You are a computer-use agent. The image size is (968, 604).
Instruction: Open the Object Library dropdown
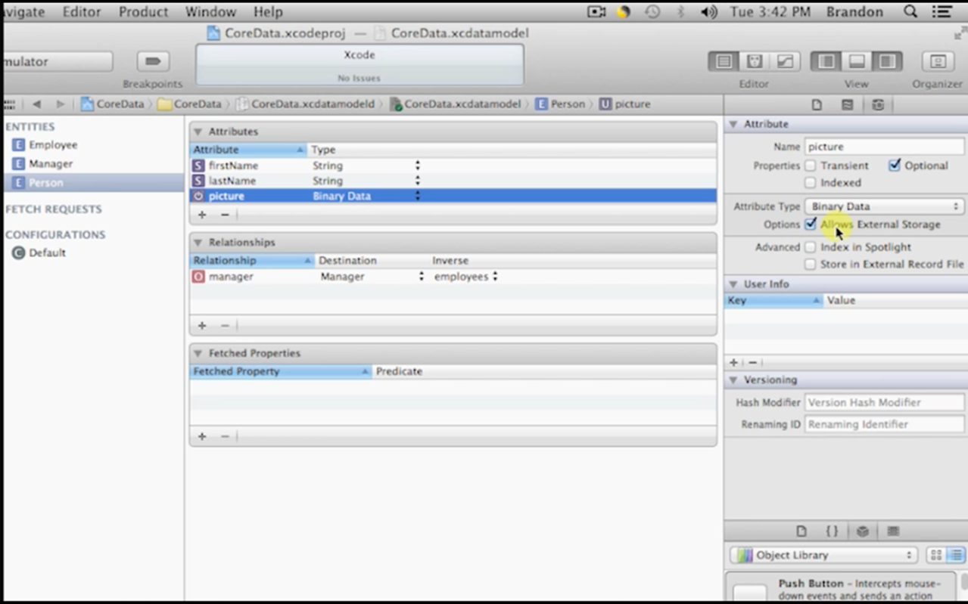(x=824, y=555)
